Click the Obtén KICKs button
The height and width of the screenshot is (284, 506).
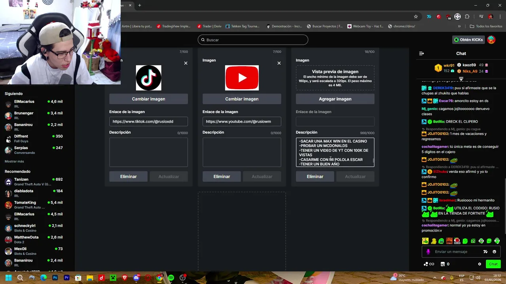[x=468, y=40]
